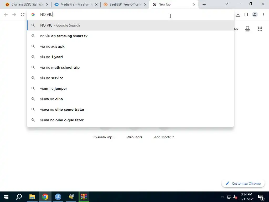Go forward with the forward arrow
Viewport: 269px width, 202px height.
[x=14, y=14]
